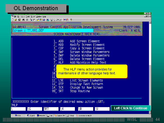Click the Help question mark icon
The width and height of the screenshot is (164, 123).
(x=71, y=20)
